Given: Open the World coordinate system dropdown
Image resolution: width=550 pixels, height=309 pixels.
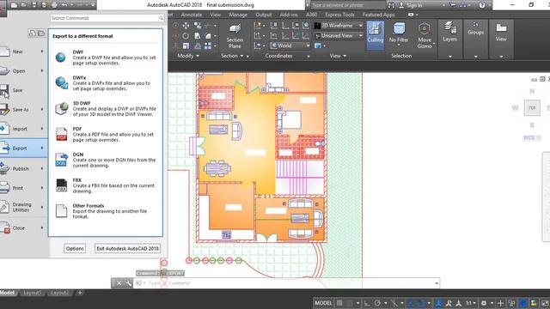Looking at the screenshot, I should tap(290, 45).
